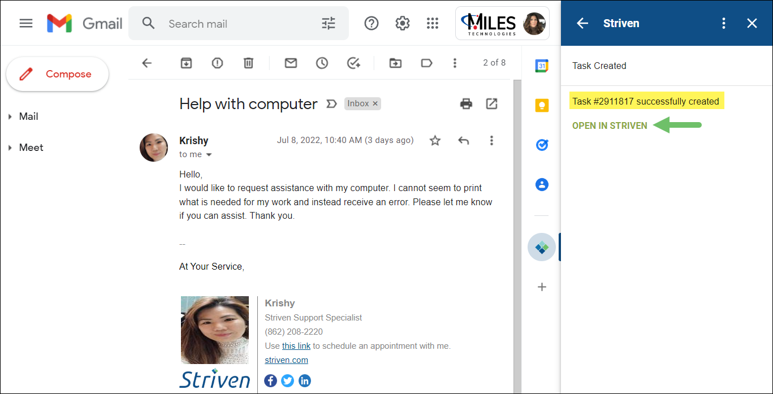Screen dimensions: 773x394
Task: Report email as spam
Action: (x=217, y=63)
